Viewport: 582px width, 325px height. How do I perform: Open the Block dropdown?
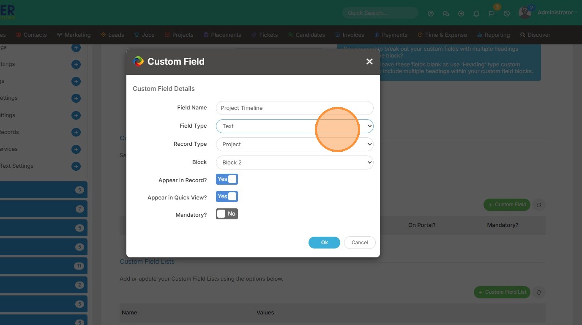click(295, 162)
